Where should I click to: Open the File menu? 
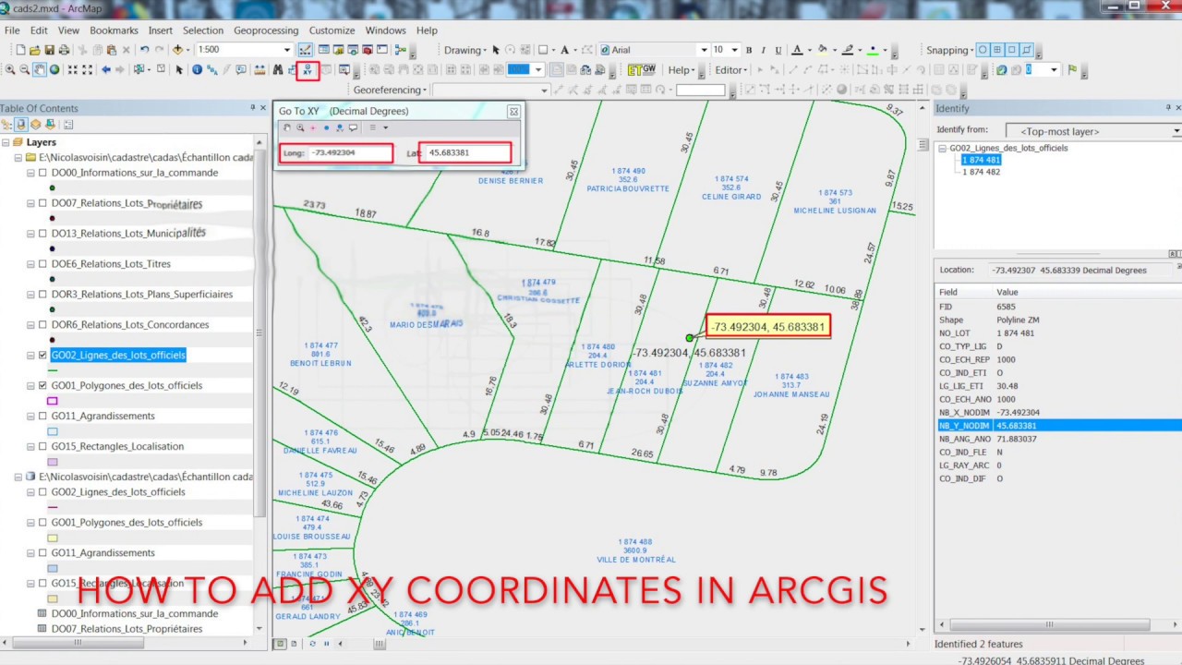(12, 30)
